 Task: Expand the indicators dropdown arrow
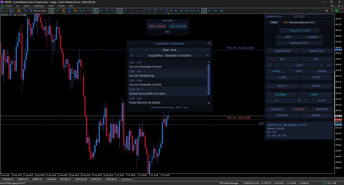click(x=84, y=11)
